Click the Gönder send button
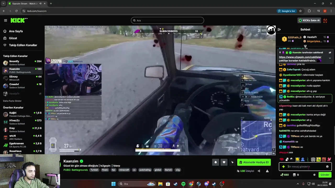Screen dimensions: 335x188 (x=325, y=175)
